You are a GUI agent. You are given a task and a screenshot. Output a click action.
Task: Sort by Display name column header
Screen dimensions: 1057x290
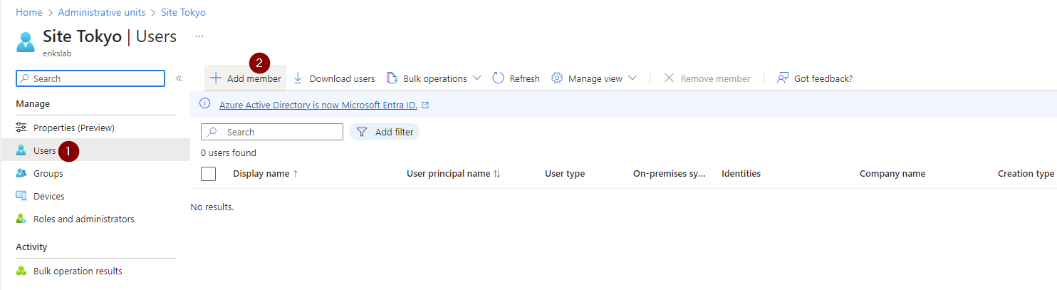pyautogui.click(x=261, y=174)
